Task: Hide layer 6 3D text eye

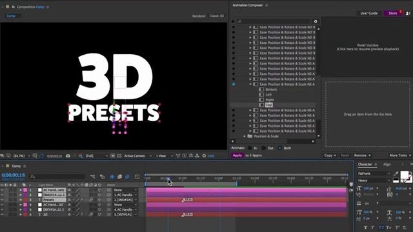Action: point(2,215)
